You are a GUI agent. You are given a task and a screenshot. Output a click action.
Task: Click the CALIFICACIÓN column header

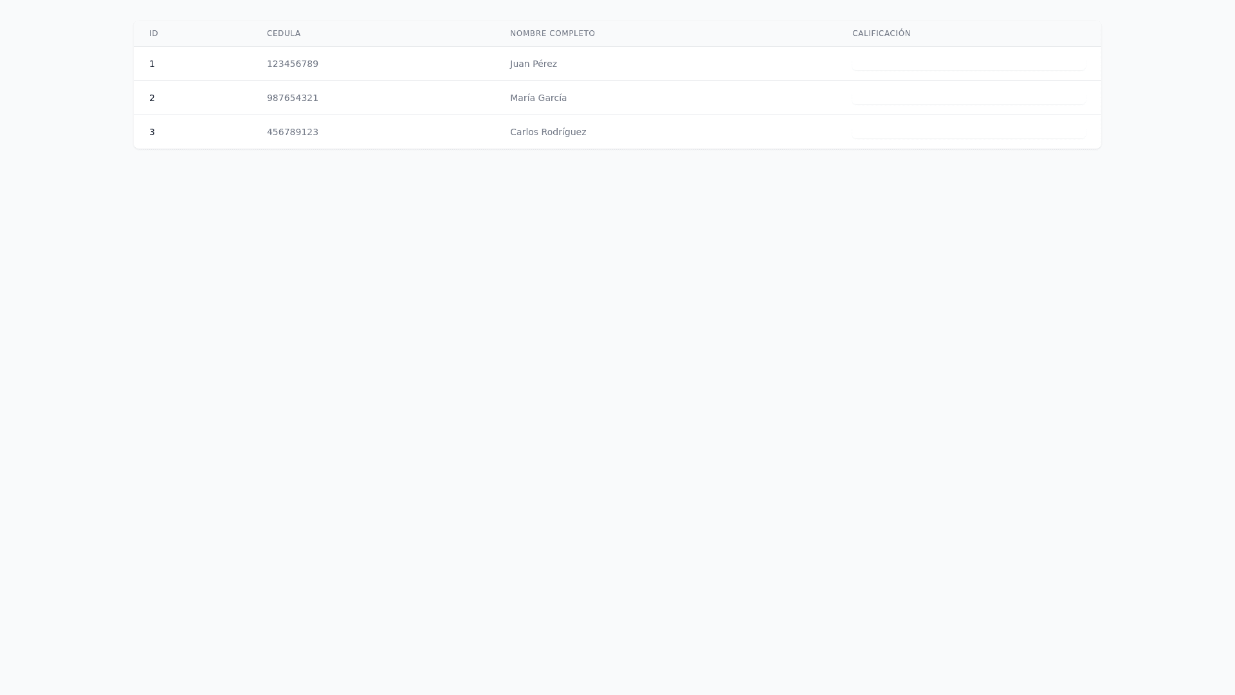click(x=881, y=33)
